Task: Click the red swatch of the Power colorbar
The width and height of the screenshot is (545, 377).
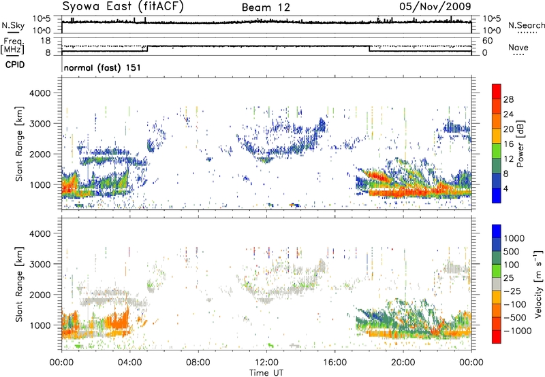Action: [x=497, y=91]
